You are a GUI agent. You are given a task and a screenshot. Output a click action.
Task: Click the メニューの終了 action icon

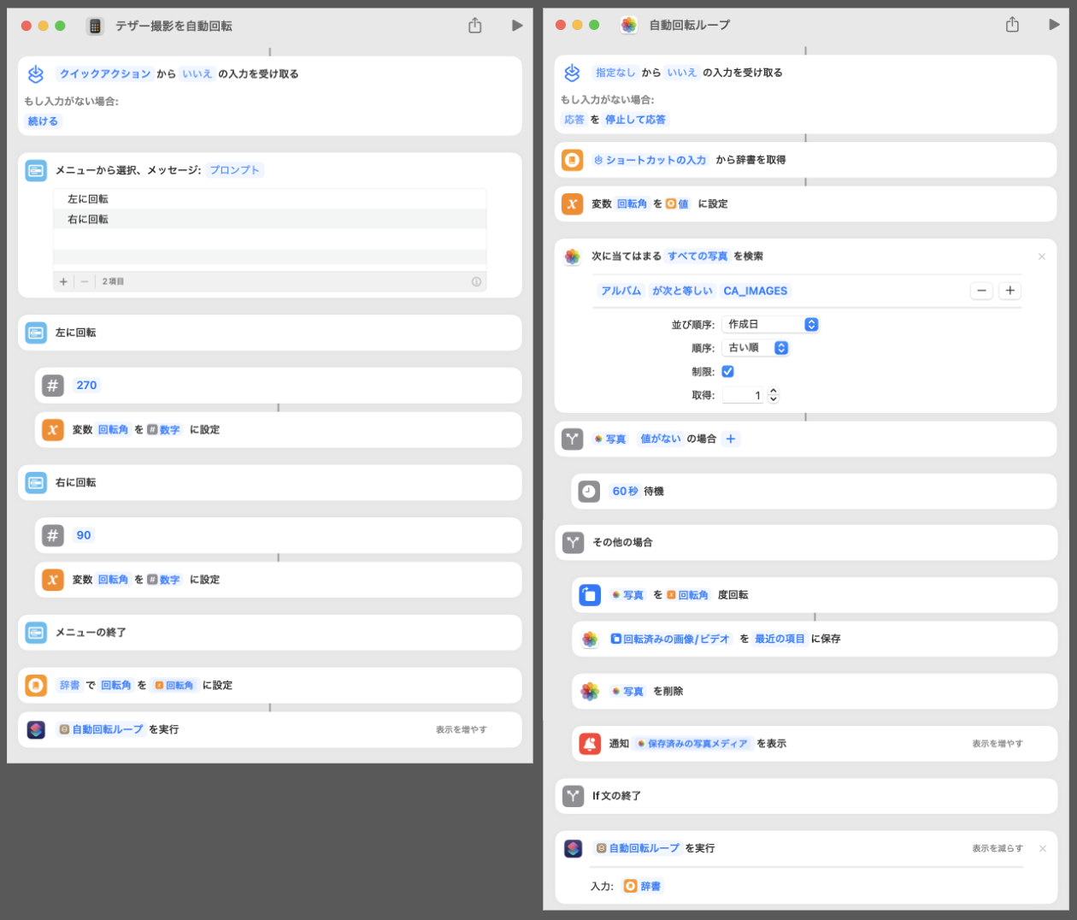pyautogui.click(x=36, y=633)
